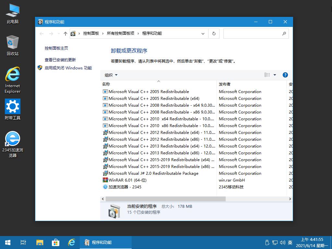The width and height of the screenshot is (332, 249).
Task: Sort by the 发布者 column header
Action: (252, 84)
